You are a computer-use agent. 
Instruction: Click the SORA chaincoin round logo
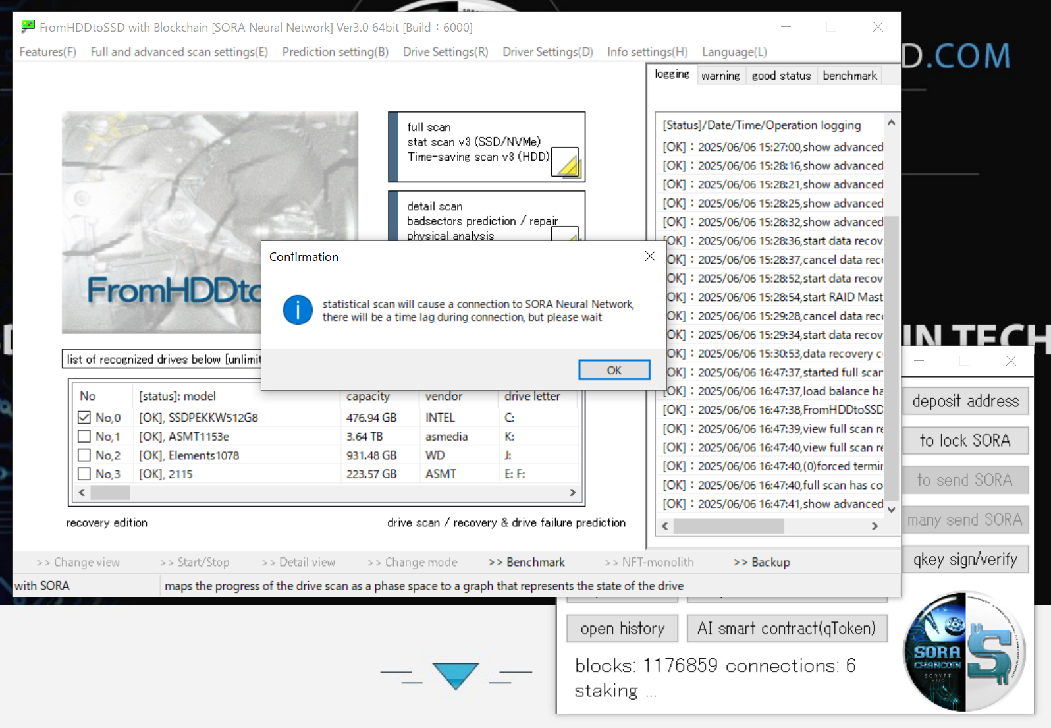tap(965, 651)
